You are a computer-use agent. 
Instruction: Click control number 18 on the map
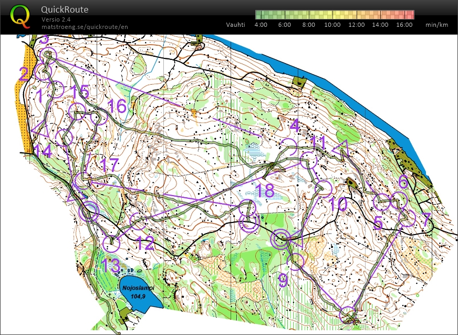click(x=265, y=191)
